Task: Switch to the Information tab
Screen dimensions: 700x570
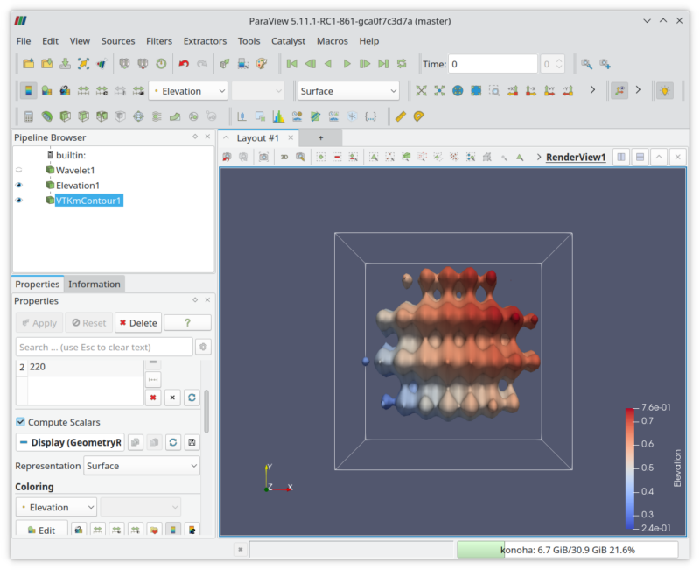Action: [x=94, y=284]
